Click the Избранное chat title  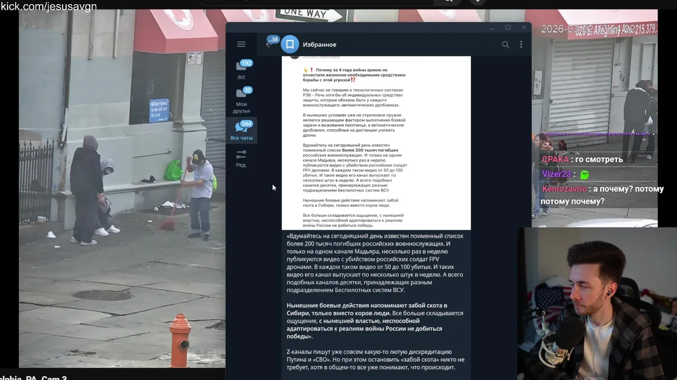point(319,44)
